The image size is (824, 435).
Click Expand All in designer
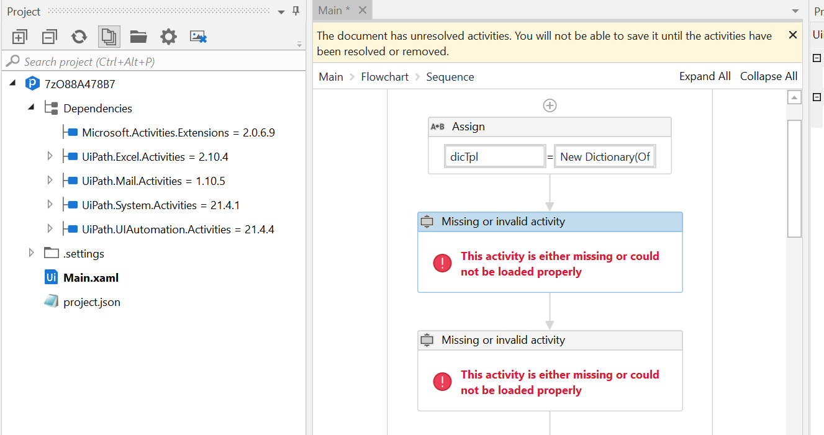click(705, 76)
